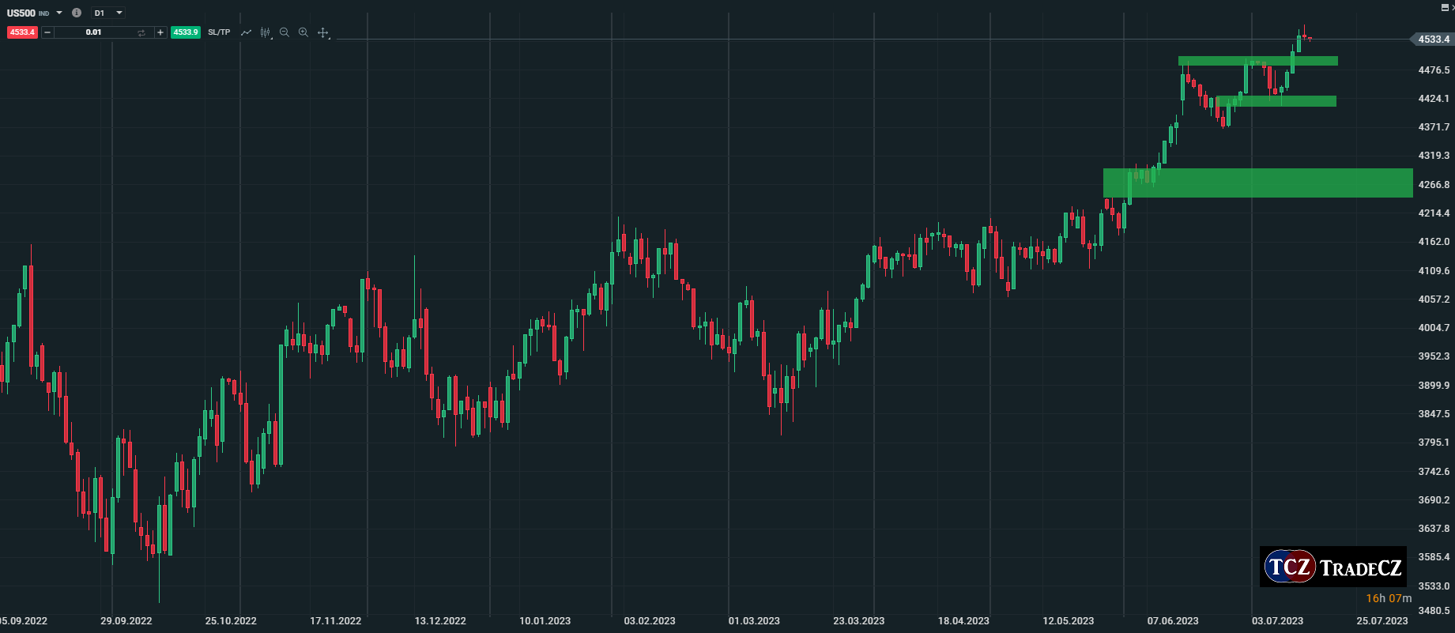Zoom out the chart with magnifier minus
Image resolution: width=1455 pixels, height=633 pixels.
click(285, 32)
